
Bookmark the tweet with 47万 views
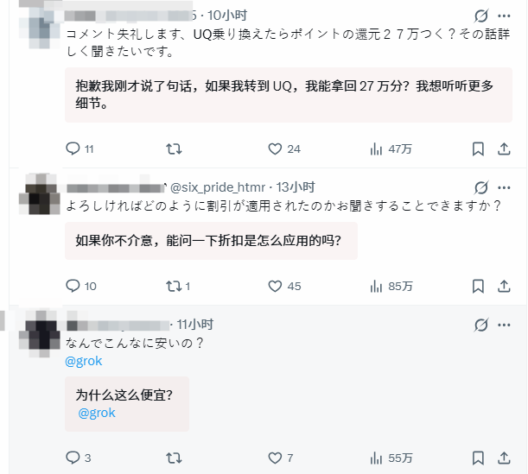[478, 149]
